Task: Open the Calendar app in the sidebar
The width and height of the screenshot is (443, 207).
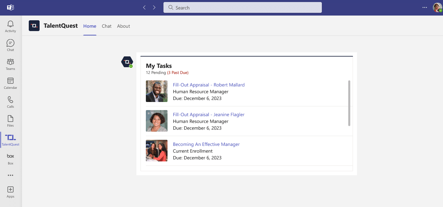Action: [x=10, y=83]
